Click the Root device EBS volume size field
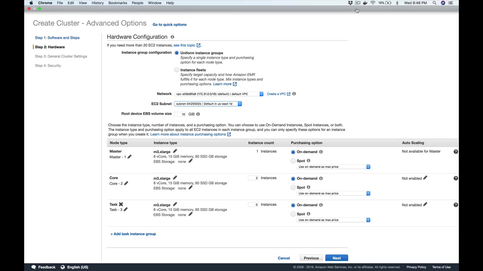 181,114
